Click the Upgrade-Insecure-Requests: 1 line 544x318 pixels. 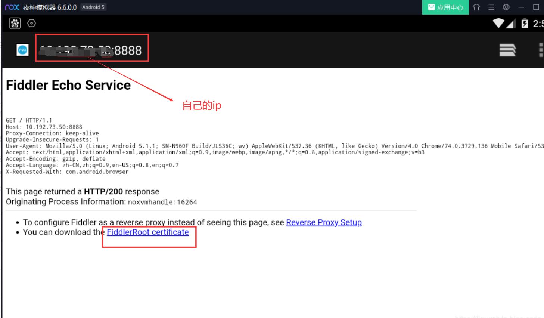point(52,140)
